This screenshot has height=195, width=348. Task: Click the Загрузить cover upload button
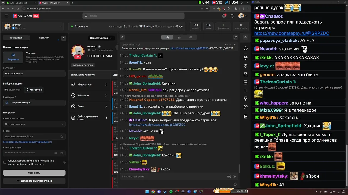[x=13, y=57]
